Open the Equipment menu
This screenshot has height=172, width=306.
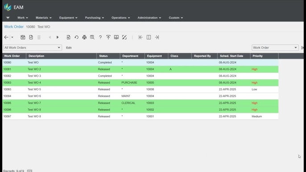point(68,18)
